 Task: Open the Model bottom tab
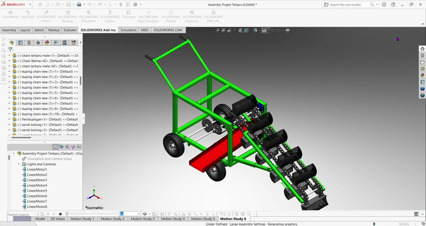40,218
